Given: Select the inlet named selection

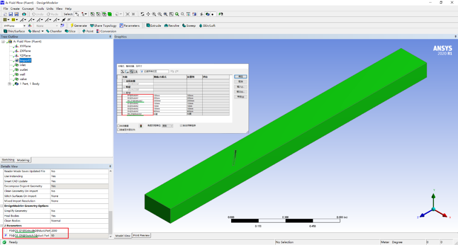Looking at the screenshot, I should (22, 65).
